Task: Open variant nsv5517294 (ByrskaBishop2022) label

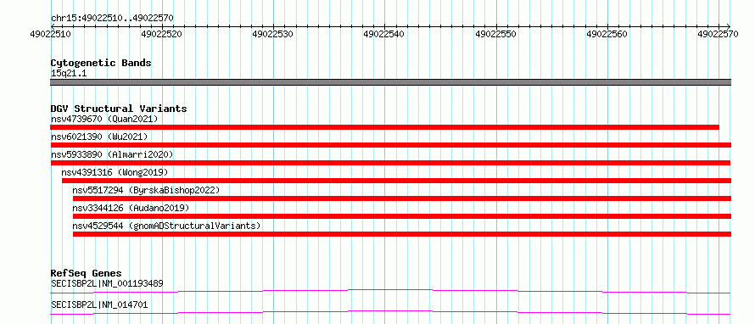Action: click(146, 190)
